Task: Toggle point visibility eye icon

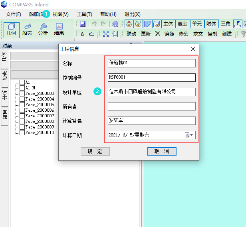Action: [x=129, y=24]
